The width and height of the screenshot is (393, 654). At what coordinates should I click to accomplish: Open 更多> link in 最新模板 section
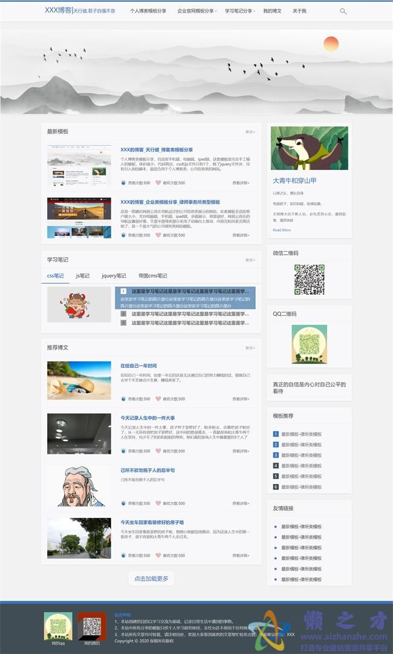pos(250,132)
